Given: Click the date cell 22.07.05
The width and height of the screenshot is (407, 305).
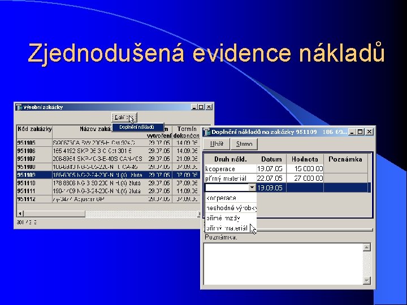Looking at the screenshot, I should coord(271,178).
